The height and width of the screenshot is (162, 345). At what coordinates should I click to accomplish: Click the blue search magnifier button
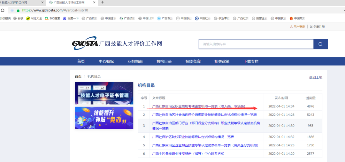tap(320, 44)
